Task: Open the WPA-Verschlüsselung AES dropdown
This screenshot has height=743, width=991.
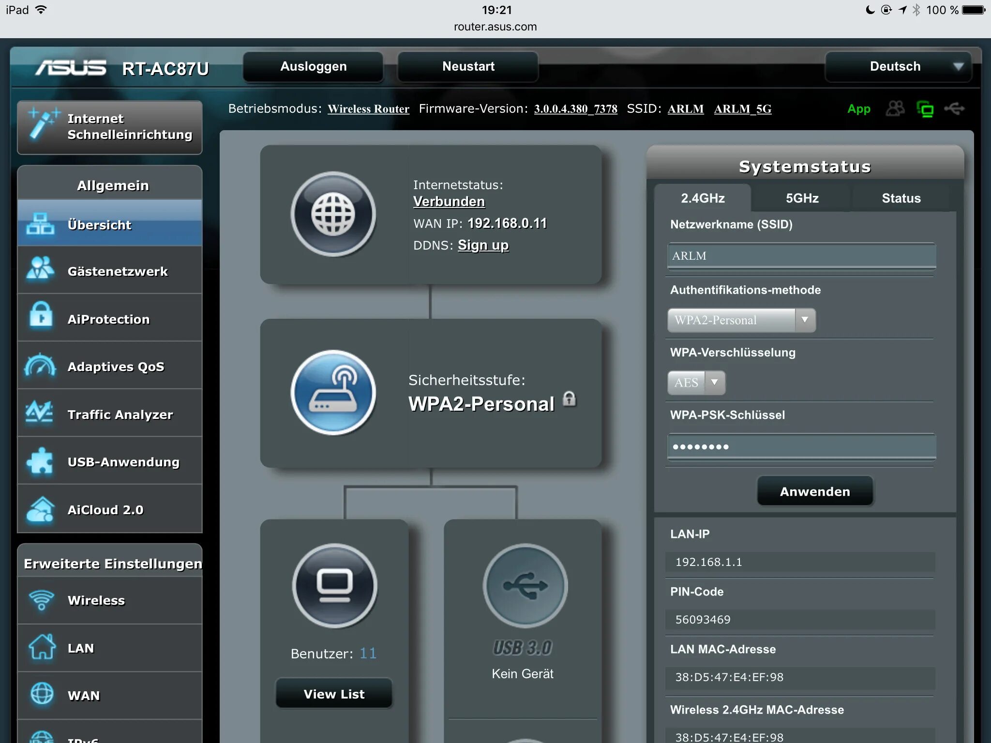Action: [695, 383]
